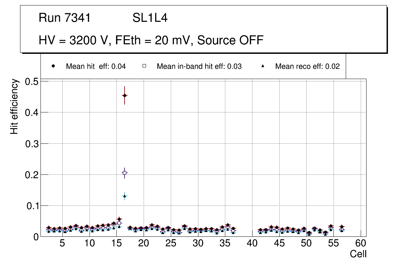This screenshot has height=263, width=407.
Task: Click the 'Mean hit eff: 0.04' legend label
Action: [96, 66]
